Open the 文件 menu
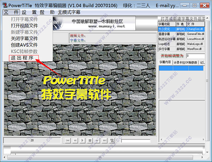The width and height of the screenshot is (212, 162). tap(11, 12)
